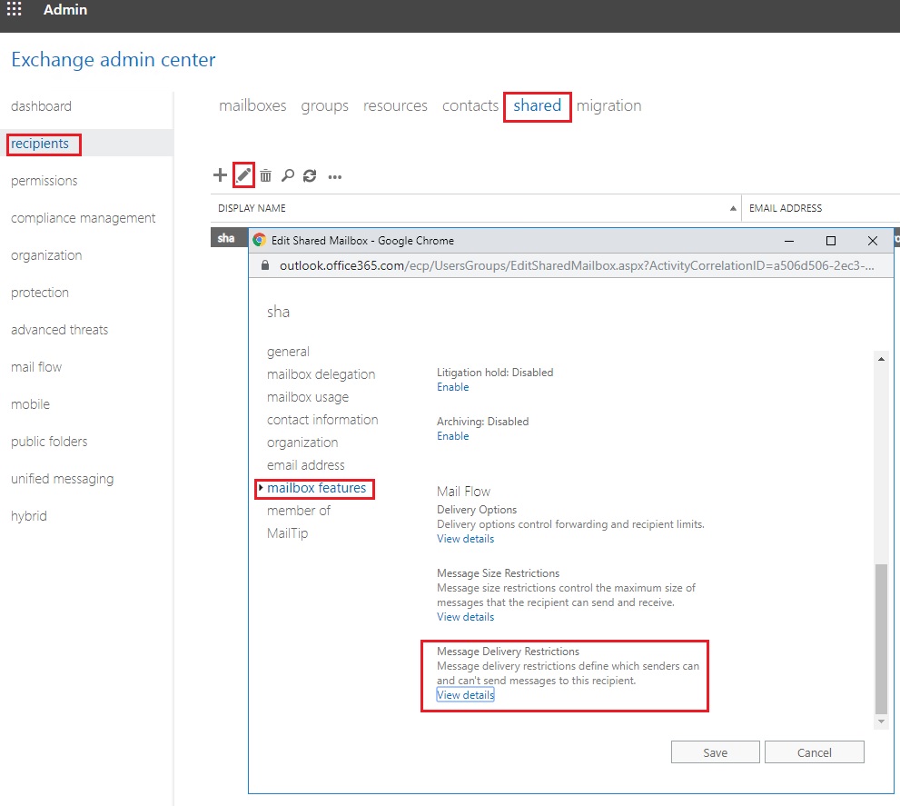View details for Message Delivery Restrictions
This screenshot has height=806, width=900.
(465, 694)
